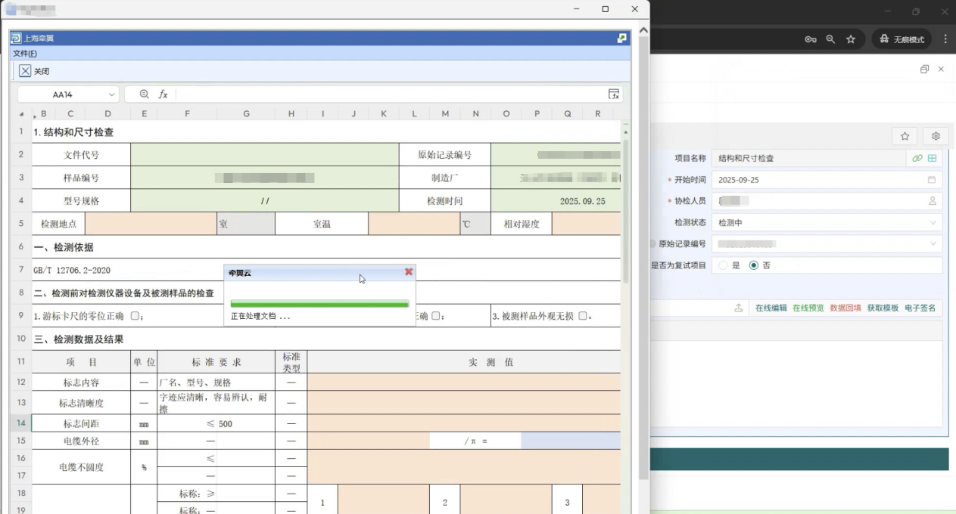The height and width of the screenshot is (514, 956).
Task: Click the table grid icon beside project name
Action: click(933, 159)
